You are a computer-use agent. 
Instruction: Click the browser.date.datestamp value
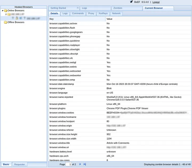click(142, 84)
